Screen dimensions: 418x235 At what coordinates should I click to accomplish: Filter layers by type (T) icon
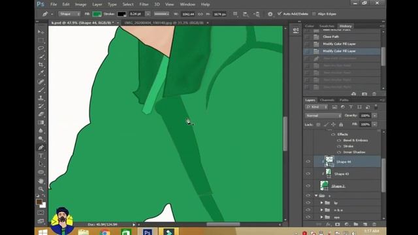[351, 107]
